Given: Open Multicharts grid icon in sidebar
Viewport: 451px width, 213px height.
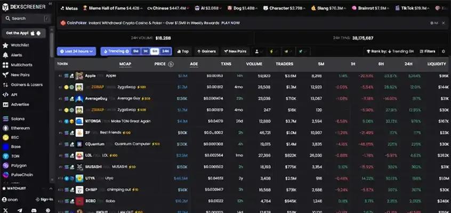Looking at the screenshot, I should [5, 65].
